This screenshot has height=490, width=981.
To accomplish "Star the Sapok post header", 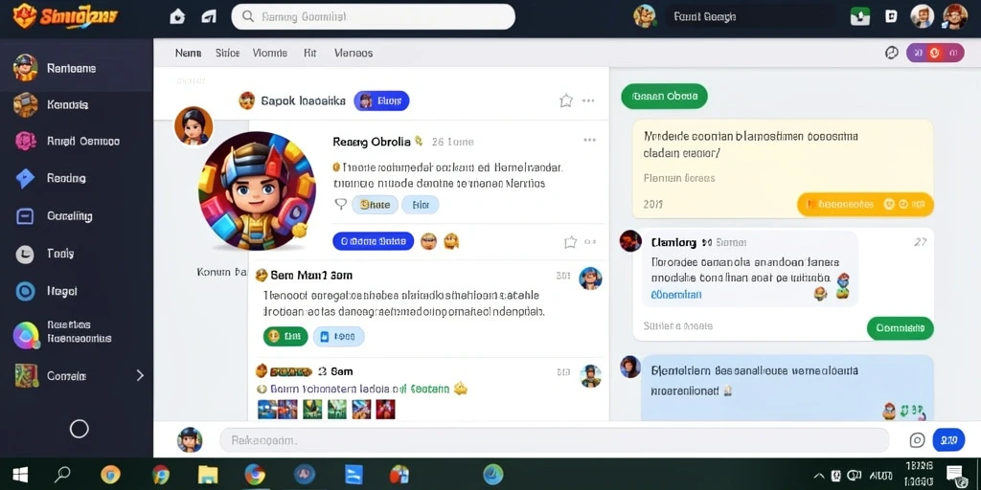I will coord(565,100).
